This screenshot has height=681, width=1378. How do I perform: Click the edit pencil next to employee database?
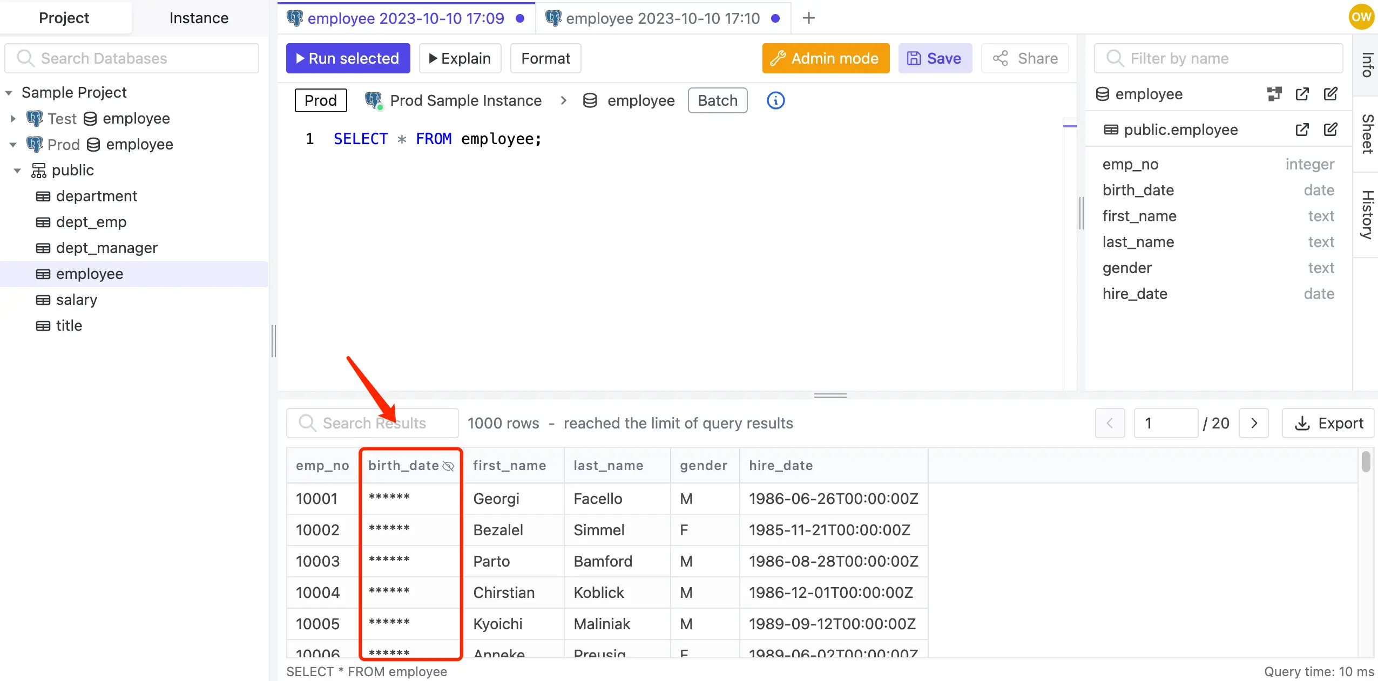click(1331, 94)
